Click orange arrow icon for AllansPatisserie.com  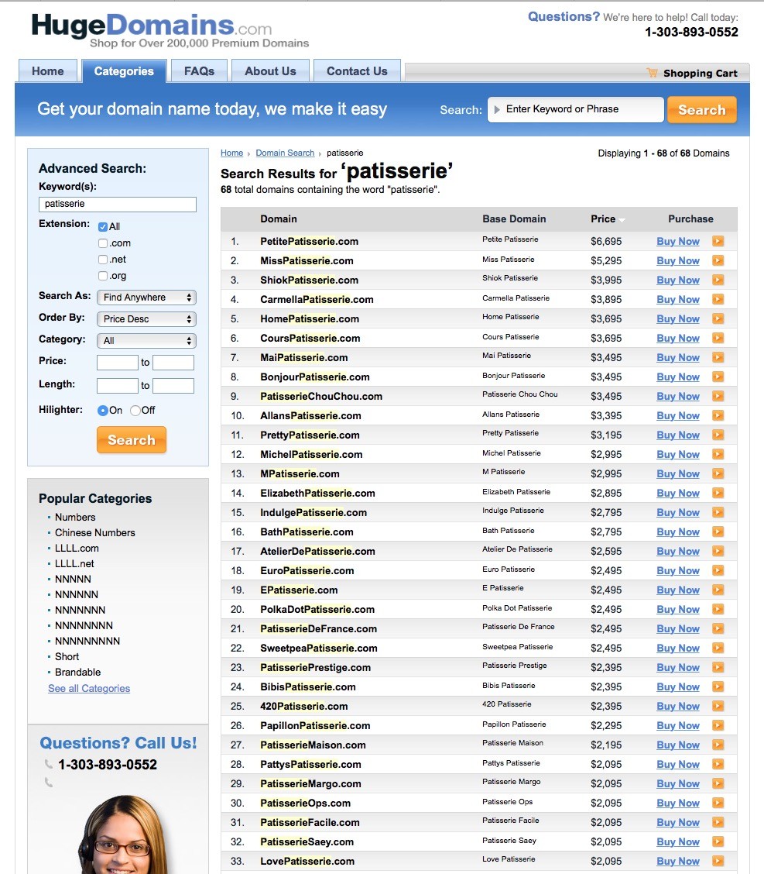[718, 415]
